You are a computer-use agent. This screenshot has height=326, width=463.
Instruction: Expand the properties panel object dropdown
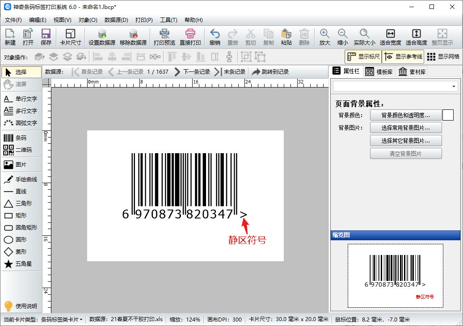454,86
